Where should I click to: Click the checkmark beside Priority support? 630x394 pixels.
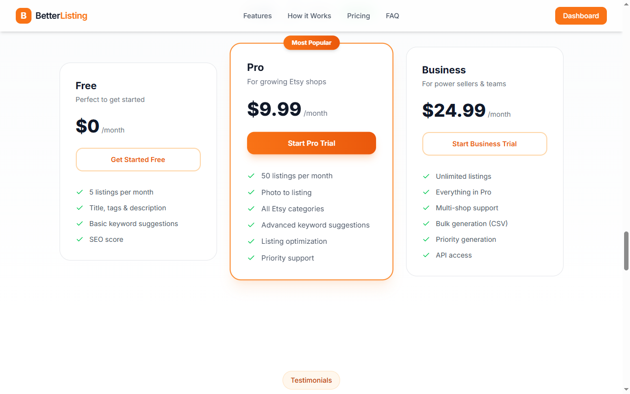point(252,258)
